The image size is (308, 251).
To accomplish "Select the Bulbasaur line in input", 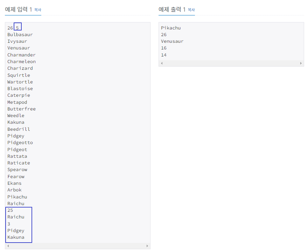I will [20, 35].
